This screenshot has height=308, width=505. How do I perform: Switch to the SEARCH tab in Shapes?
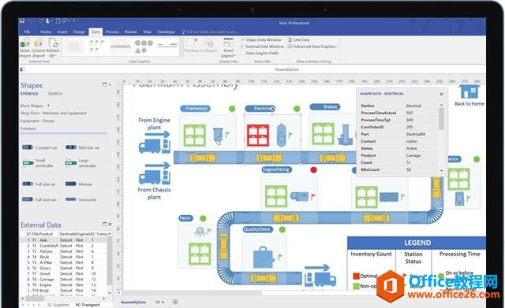tap(55, 94)
